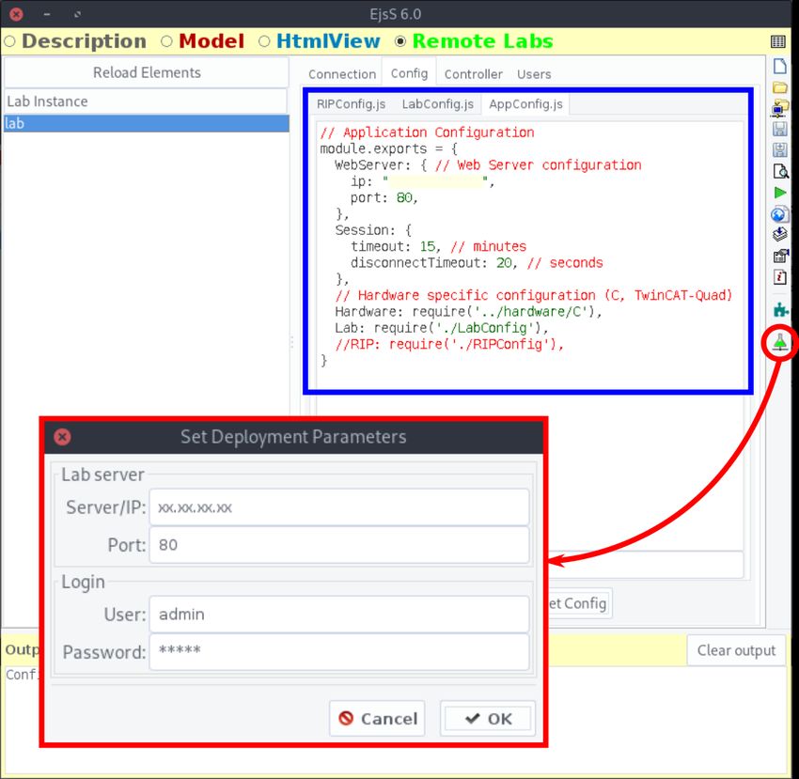Click the Search magnifier page icon

click(x=779, y=171)
